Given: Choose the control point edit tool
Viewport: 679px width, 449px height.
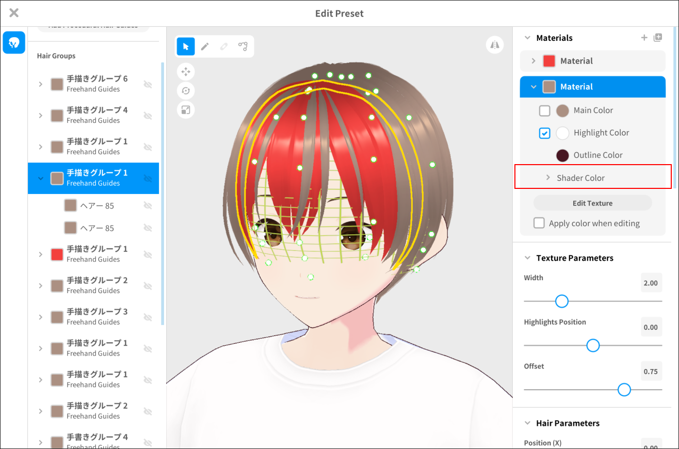Looking at the screenshot, I should click(x=242, y=46).
